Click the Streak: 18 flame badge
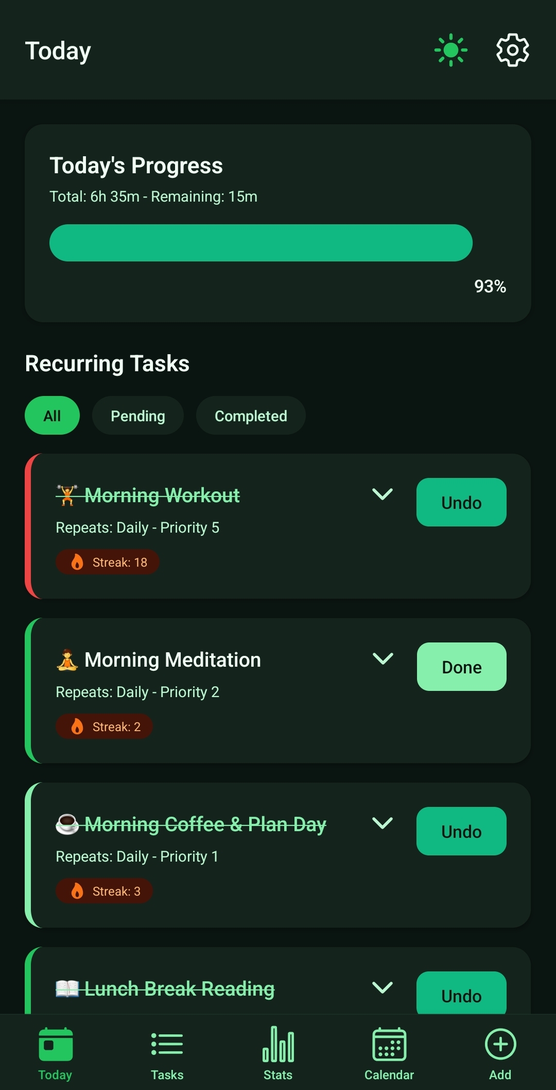556x1090 pixels. 108,562
